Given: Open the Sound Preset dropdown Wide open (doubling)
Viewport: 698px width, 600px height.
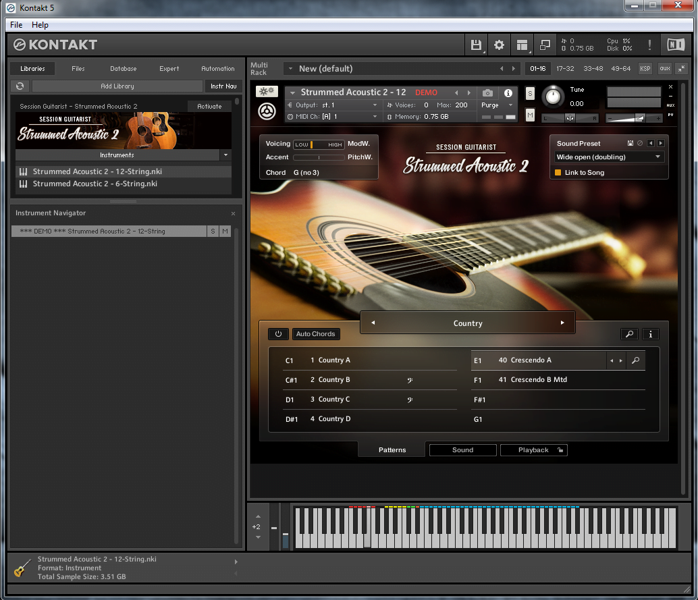Looking at the screenshot, I should pos(609,157).
